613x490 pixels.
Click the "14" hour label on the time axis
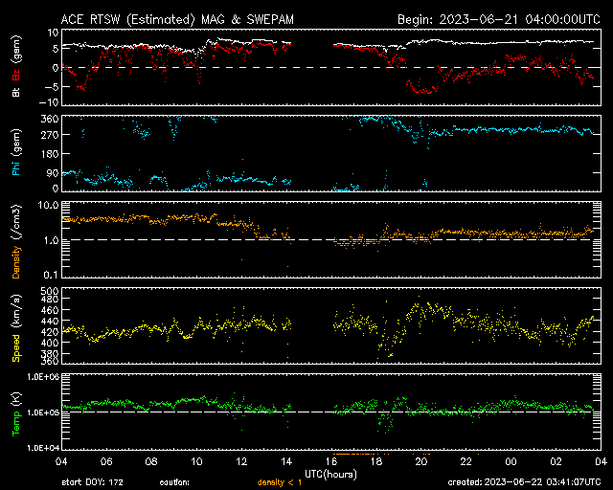click(286, 462)
